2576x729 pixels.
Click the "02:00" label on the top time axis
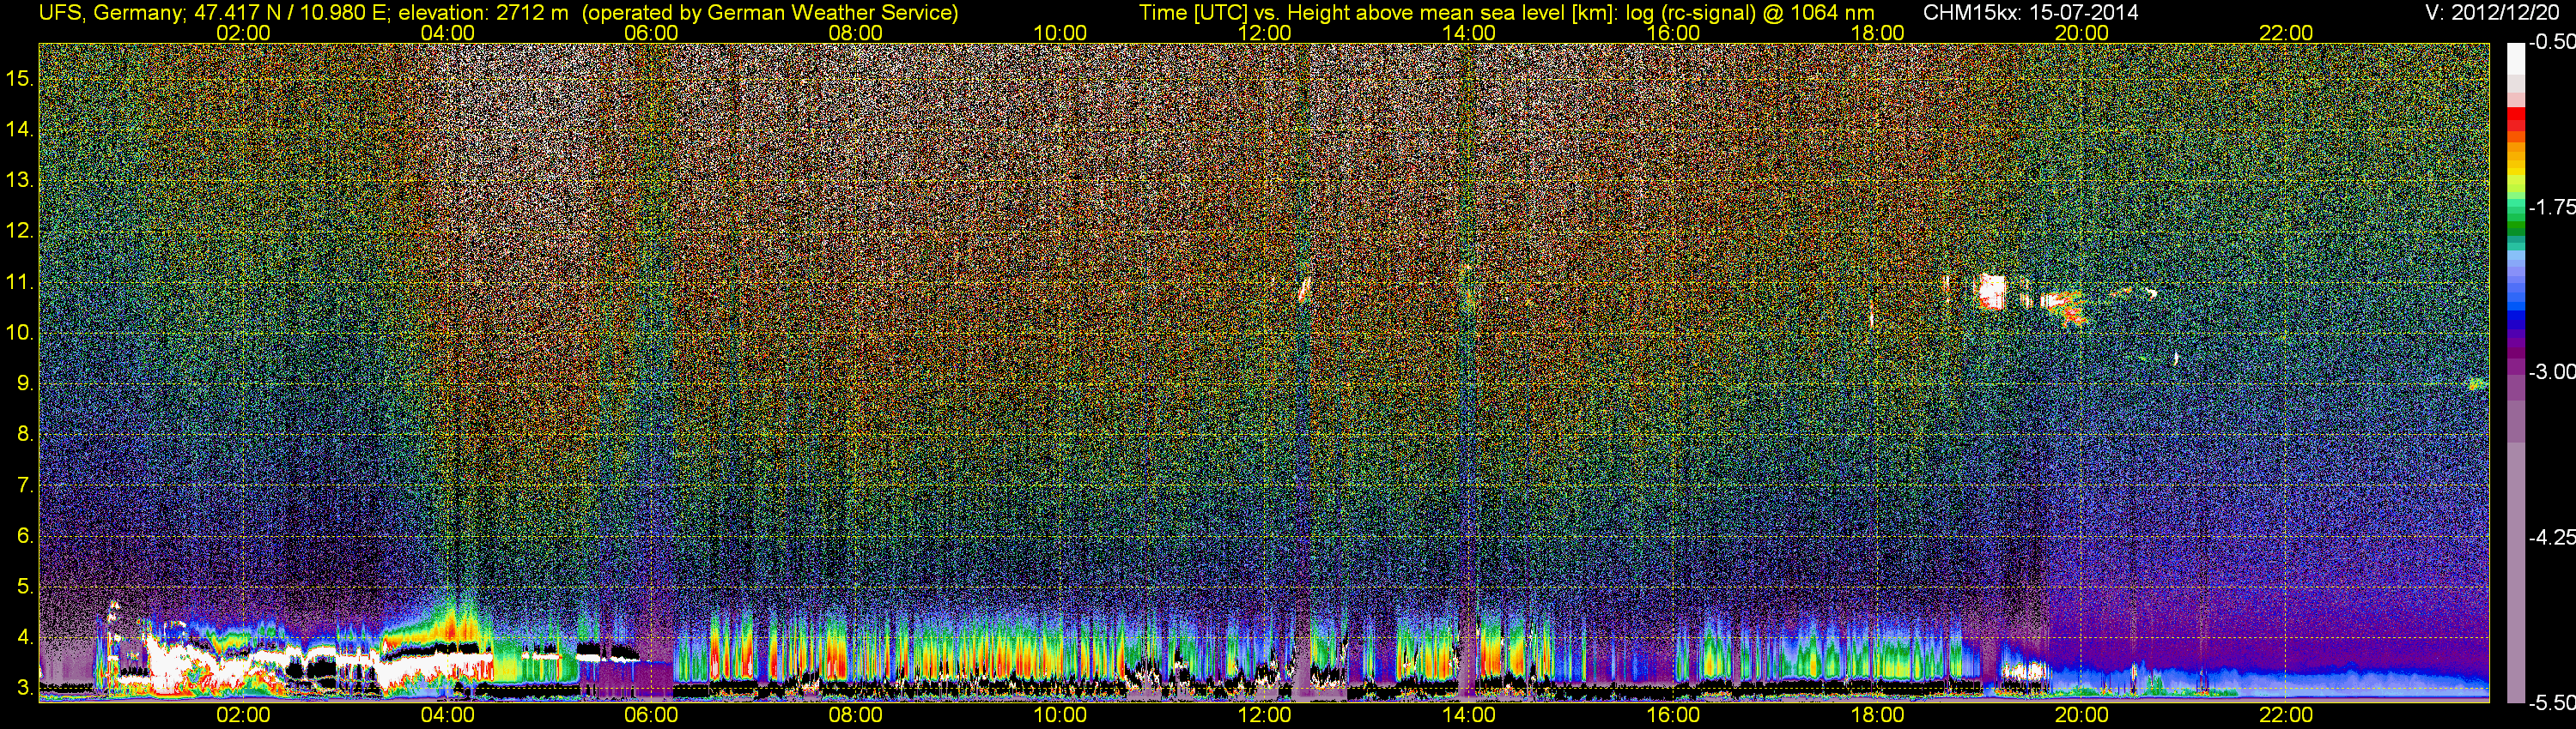tap(243, 33)
